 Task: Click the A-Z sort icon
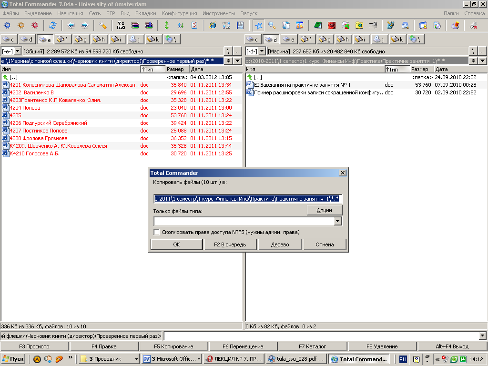point(181,26)
